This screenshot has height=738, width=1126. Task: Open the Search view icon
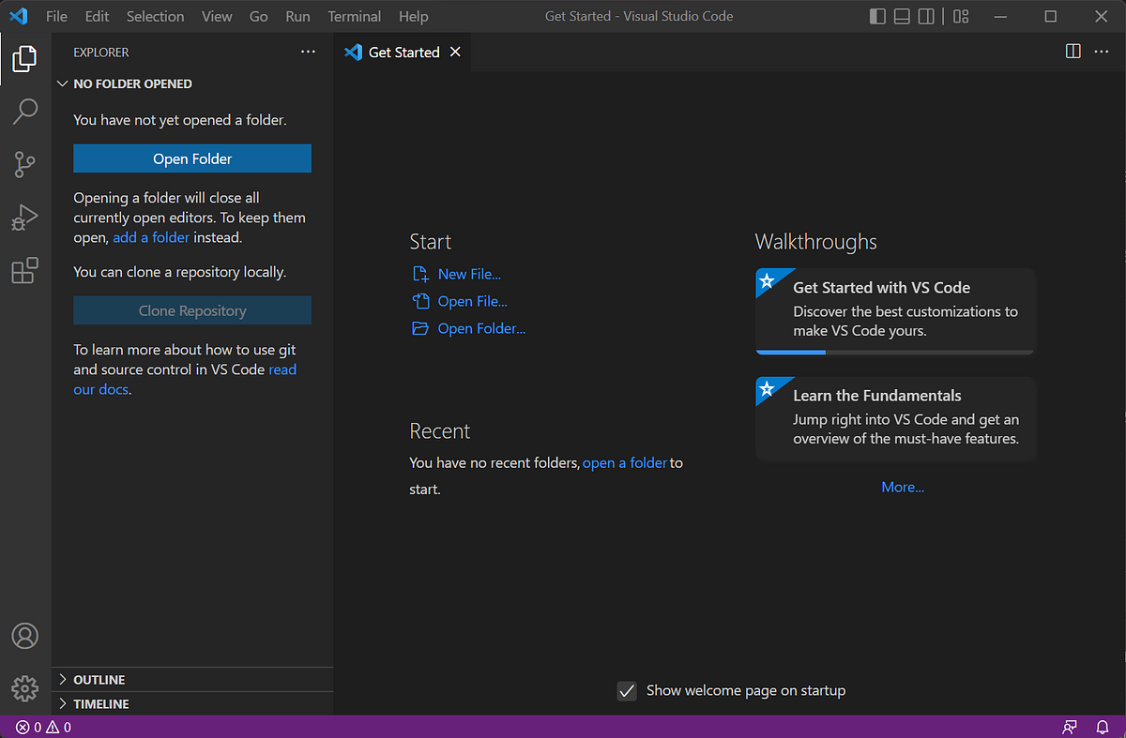click(24, 111)
